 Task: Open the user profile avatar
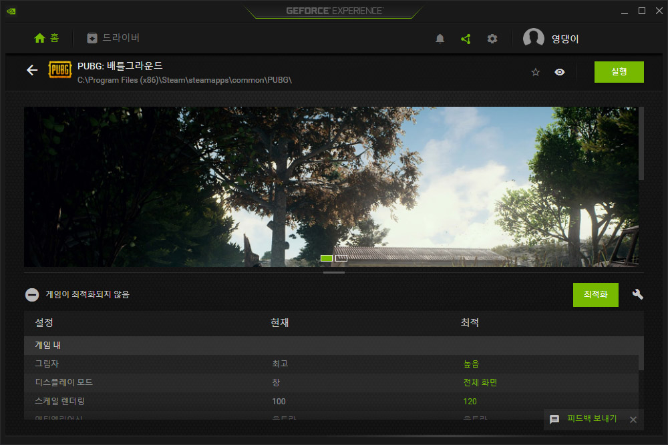pyautogui.click(x=533, y=38)
